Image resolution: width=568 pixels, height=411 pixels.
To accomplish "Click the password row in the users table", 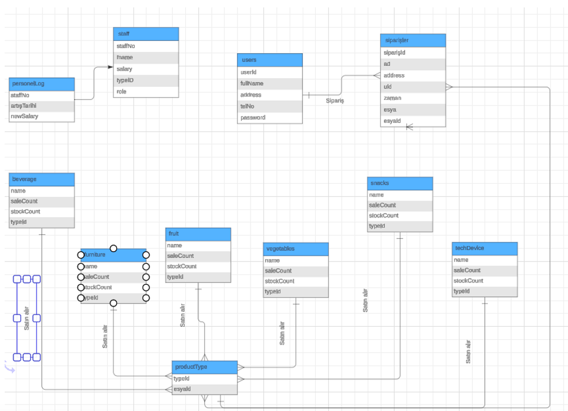I will click(x=269, y=117).
